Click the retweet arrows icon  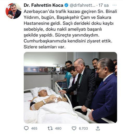[x=50, y=129]
